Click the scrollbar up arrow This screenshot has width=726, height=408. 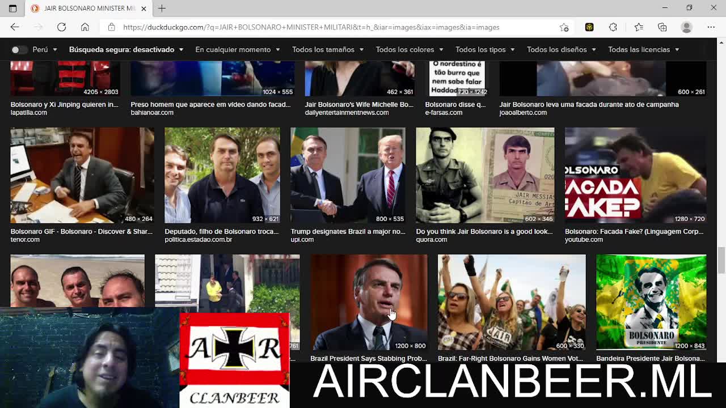721,42
